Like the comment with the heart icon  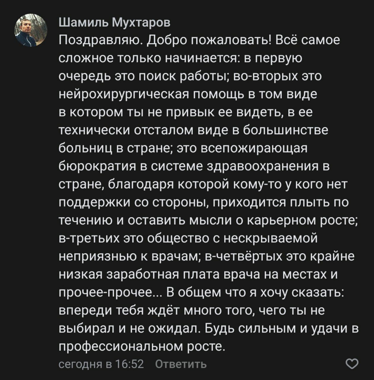coord(353,364)
